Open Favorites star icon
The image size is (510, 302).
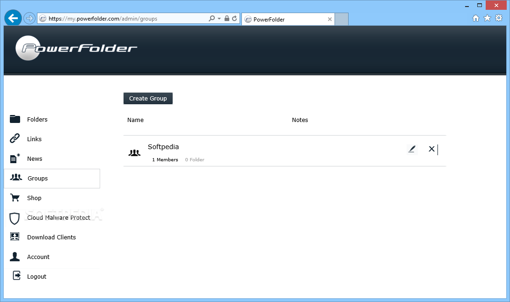(x=487, y=18)
